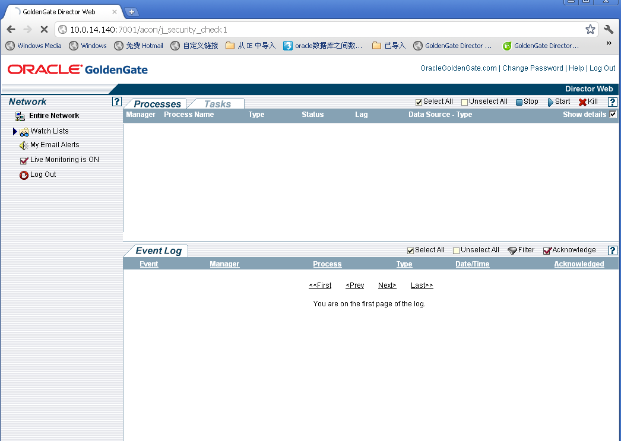Click the red Kill X icon
This screenshot has height=441, width=621.
pyautogui.click(x=582, y=102)
